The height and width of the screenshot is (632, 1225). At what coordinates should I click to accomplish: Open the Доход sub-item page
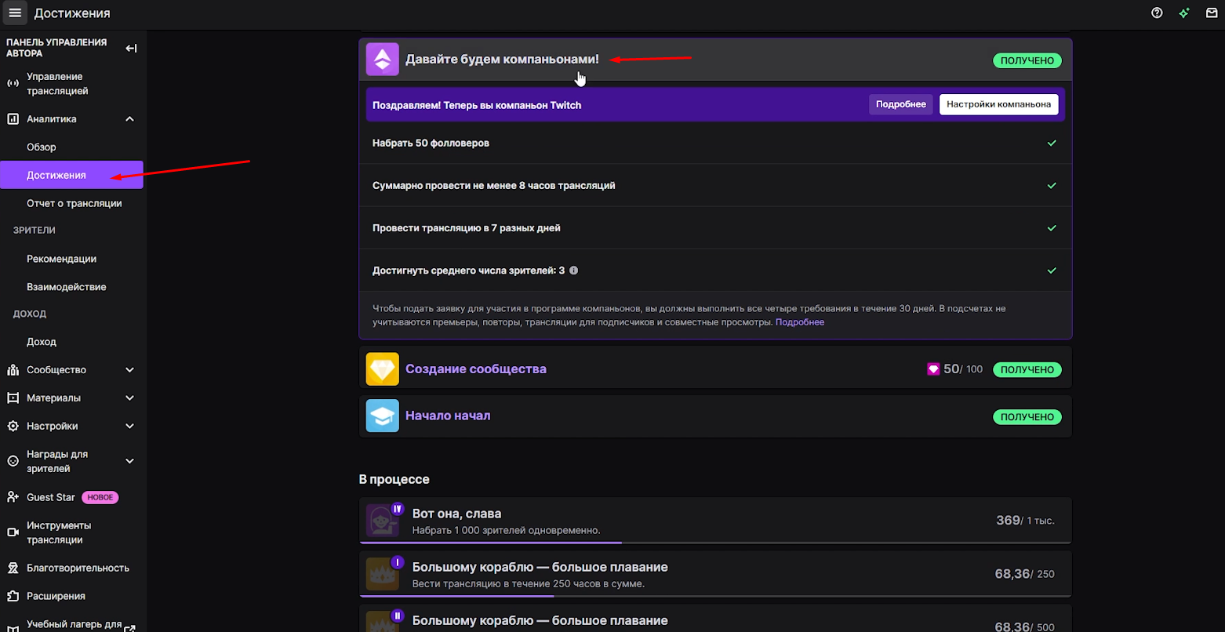tap(42, 342)
